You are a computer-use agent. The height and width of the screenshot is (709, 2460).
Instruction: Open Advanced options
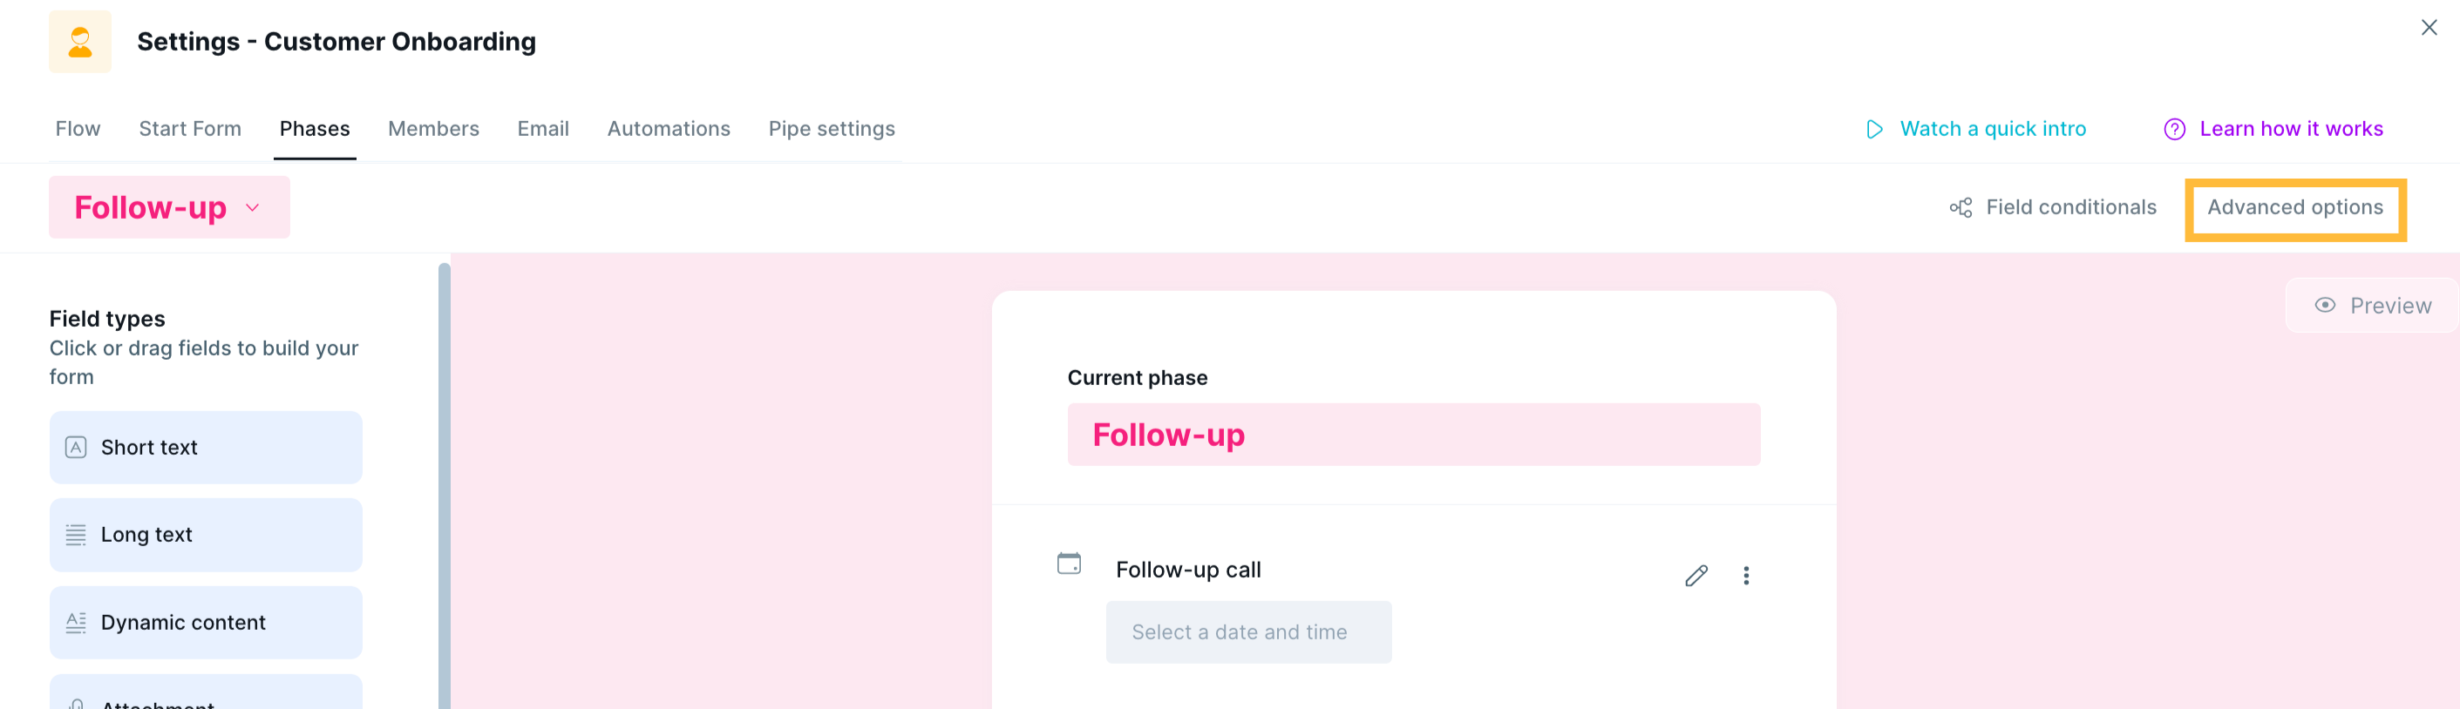point(2294,208)
